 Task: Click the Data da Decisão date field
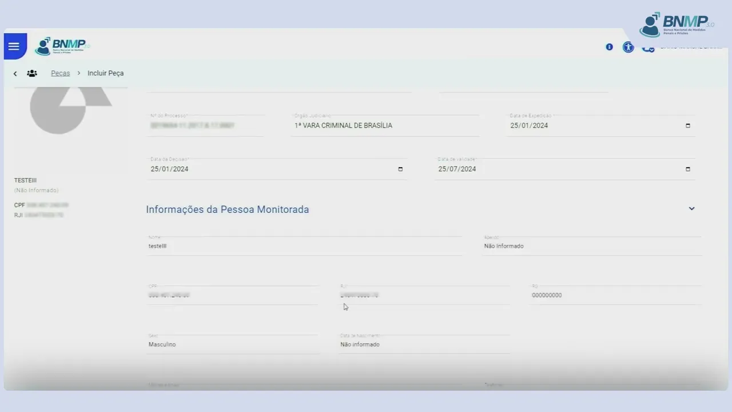tap(277, 169)
